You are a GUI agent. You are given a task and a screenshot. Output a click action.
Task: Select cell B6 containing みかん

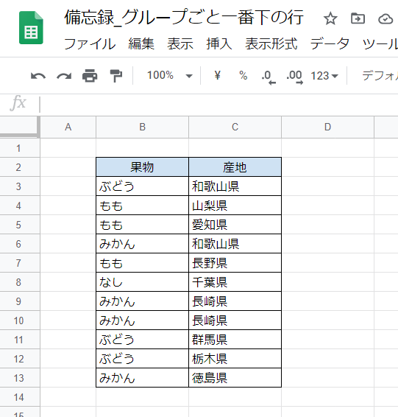coord(142,244)
